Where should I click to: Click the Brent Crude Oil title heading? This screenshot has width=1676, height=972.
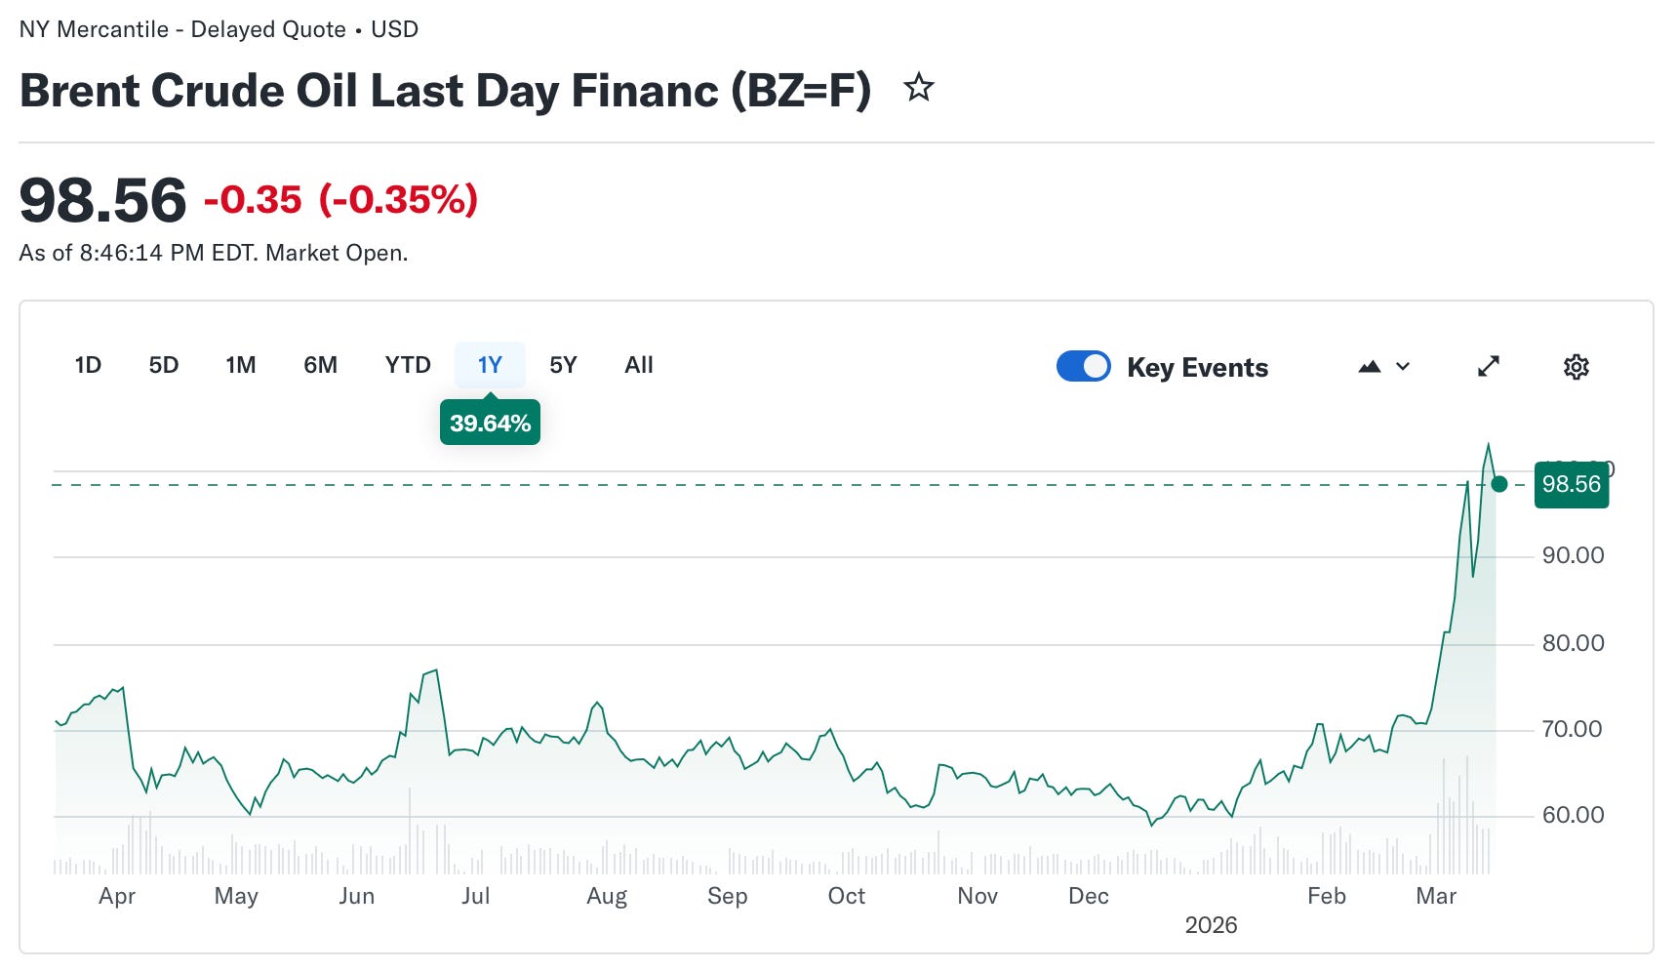(445, 90)
